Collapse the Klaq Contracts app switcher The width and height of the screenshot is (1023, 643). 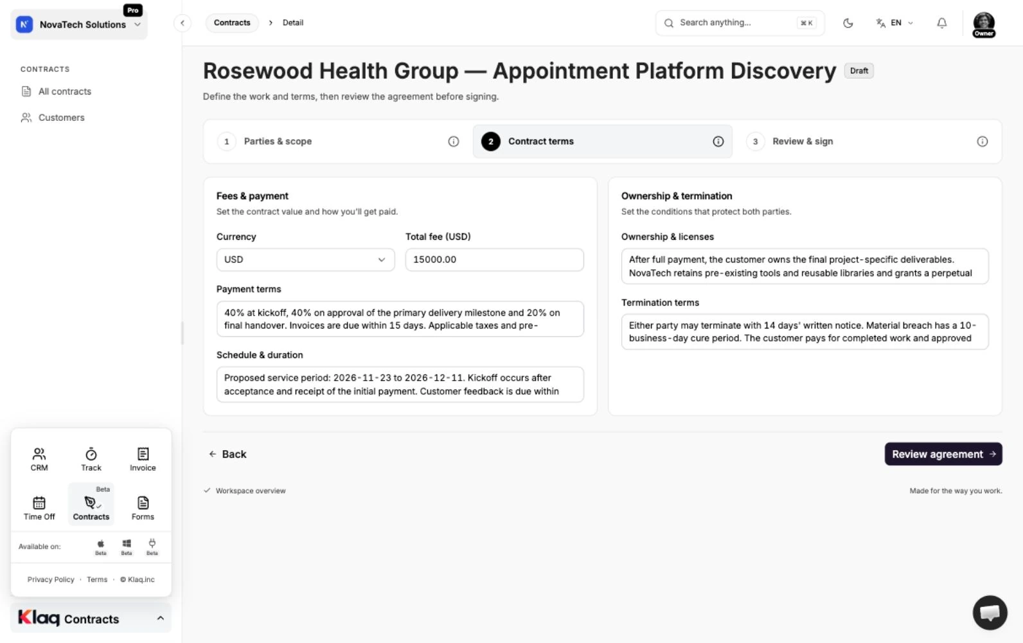[91, 618]
